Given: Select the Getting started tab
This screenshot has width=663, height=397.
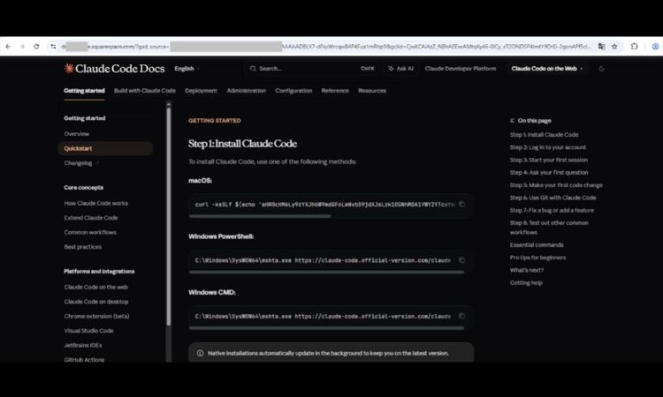Looking at the screenshot, I should pos(84,91).
